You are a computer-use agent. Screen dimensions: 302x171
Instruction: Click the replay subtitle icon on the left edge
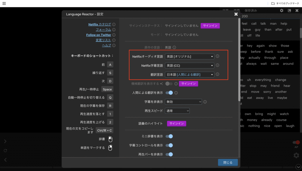coord(5,150)
